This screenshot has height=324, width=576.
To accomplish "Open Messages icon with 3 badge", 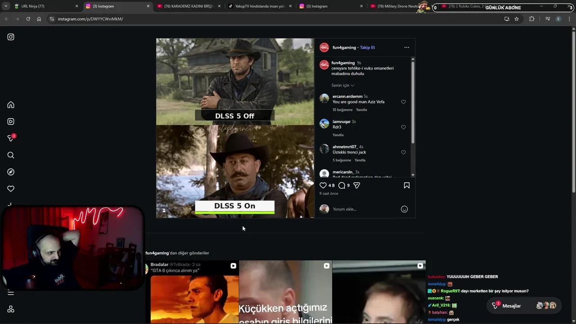I will coord(11,138).
